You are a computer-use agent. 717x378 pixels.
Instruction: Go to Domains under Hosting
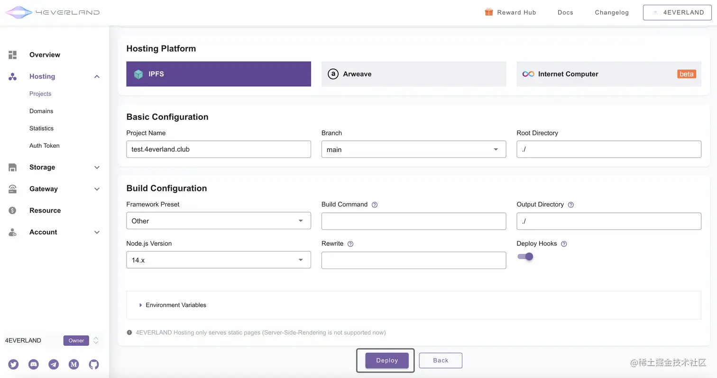point(41,111)
